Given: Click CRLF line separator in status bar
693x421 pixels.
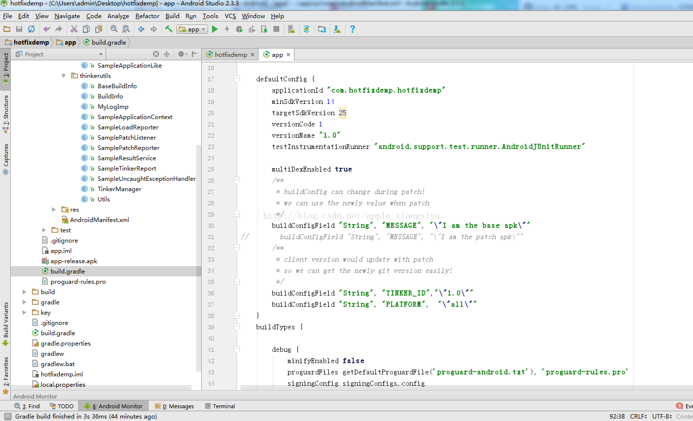Looking at the screenshot, I should [639, 416].
